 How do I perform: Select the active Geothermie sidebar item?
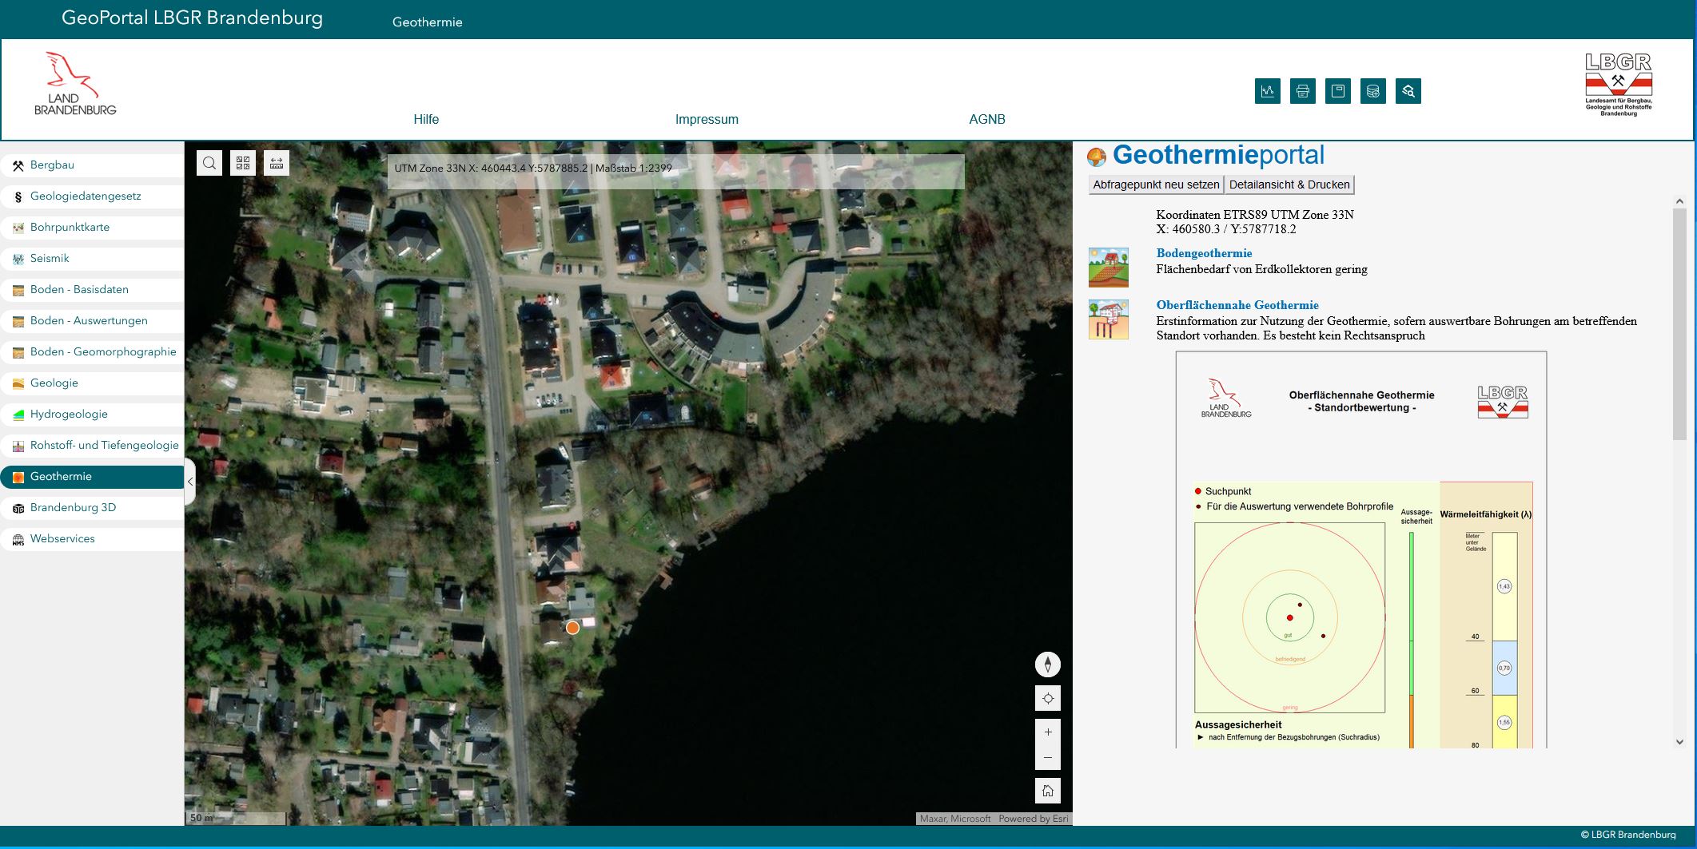[x=93, y=477]
